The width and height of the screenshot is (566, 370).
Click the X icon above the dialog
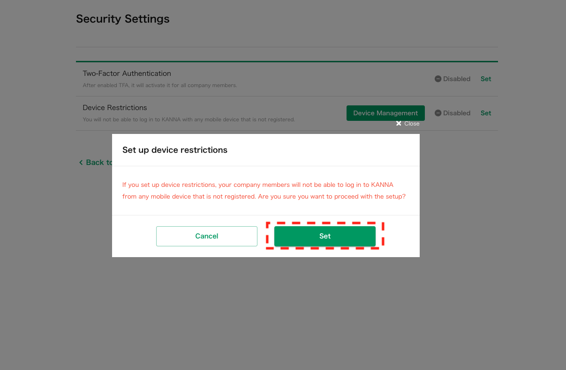coord(399,124)
